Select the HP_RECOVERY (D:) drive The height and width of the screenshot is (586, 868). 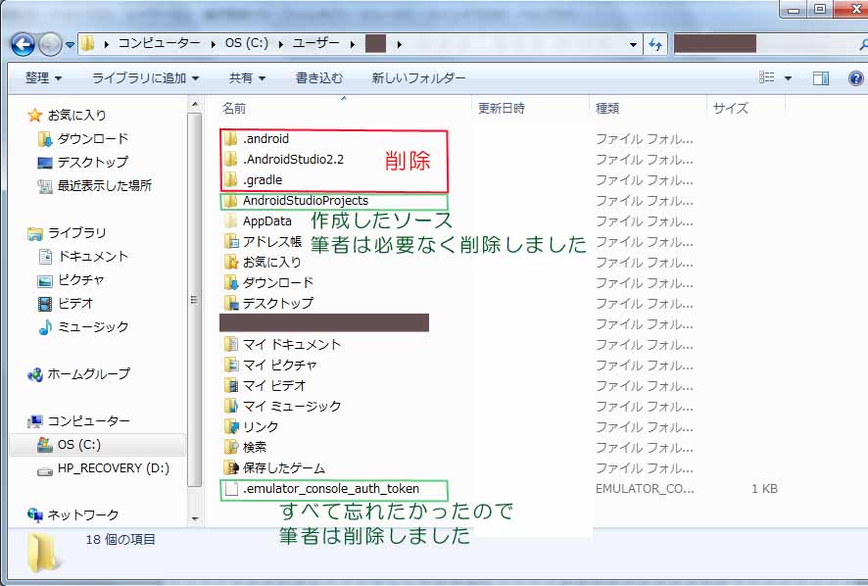click(x=103, y=468)
